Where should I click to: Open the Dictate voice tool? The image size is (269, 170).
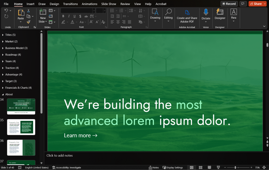tap(206, 14)
